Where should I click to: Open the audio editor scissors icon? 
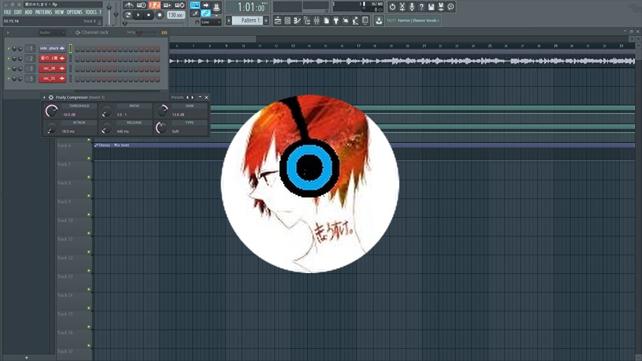[x=402, y=6]
